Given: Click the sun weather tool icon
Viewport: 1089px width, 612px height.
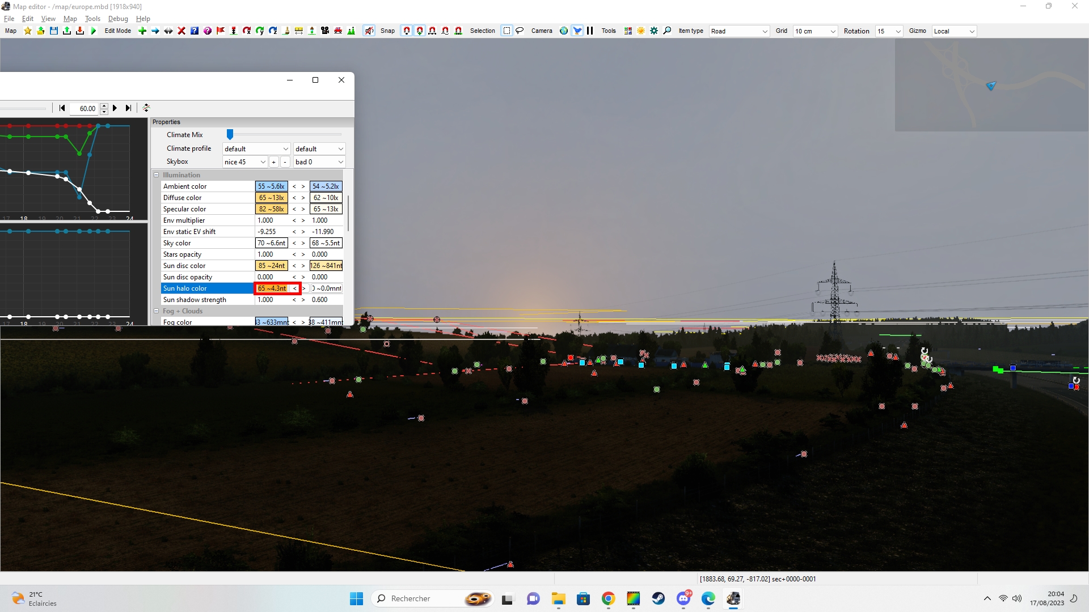Looking at the screenshot, I should (641, 31).
